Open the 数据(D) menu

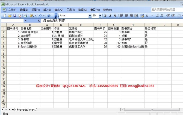tap(82, 10)
